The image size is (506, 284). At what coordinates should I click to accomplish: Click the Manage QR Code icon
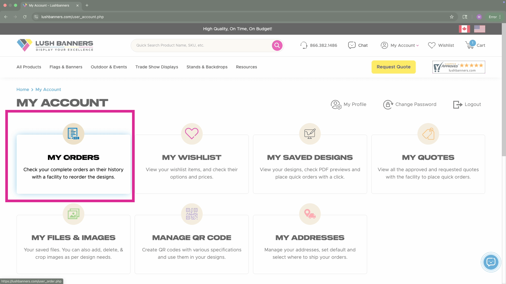[192, 214]
